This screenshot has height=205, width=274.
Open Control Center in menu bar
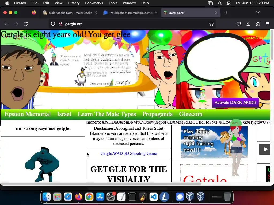point(229,3)
